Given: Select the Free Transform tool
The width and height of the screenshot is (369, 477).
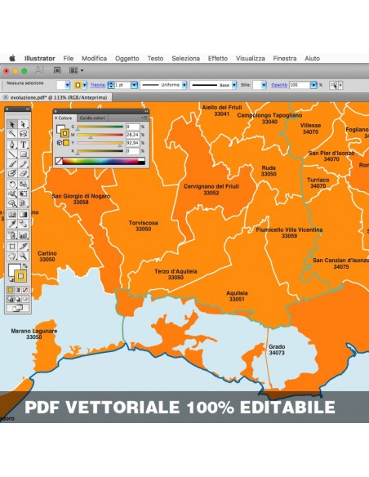Looking at the screenshot, I should (x=23, y=194).
